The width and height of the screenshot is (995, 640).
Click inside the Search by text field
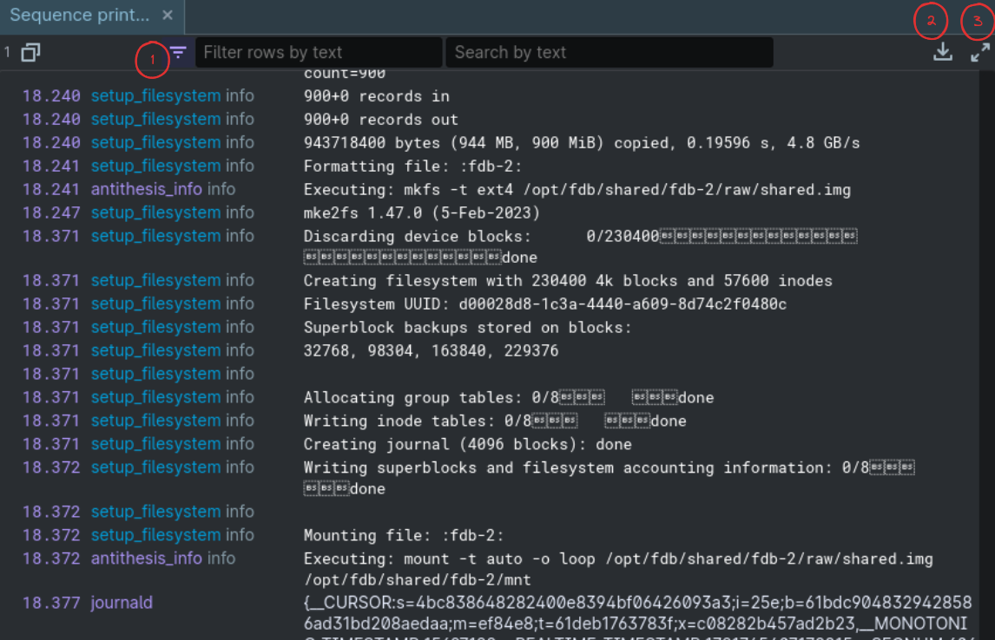608,52
